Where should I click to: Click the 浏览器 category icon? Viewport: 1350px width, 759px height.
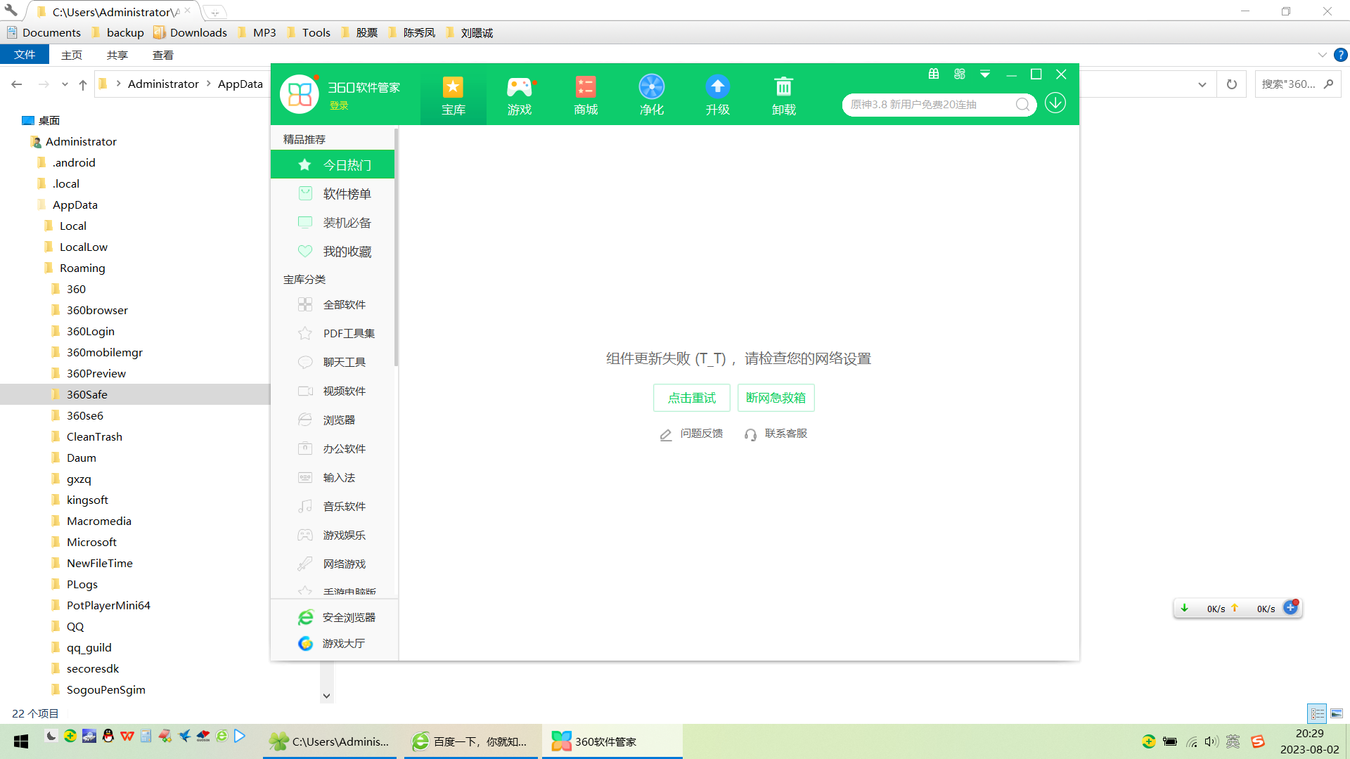[305, 420]
